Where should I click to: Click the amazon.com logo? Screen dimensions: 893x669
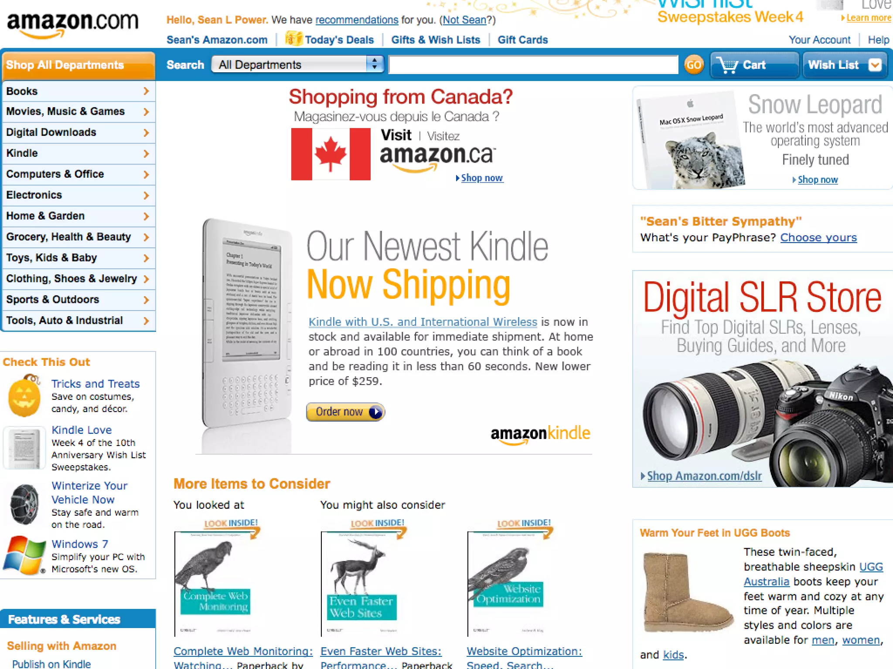[x=72, y=24]
